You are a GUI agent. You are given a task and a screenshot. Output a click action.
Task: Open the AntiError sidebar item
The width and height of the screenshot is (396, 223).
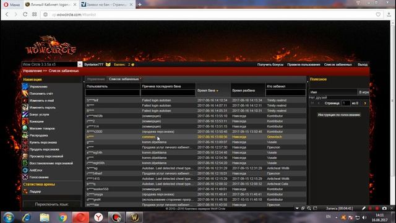36,170
